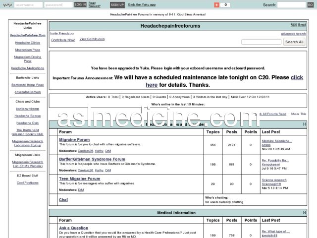The height and width of the screenshot is (238, 317).
Task: Click Teen Migraine Forum moderator DrM
Action: coord(81,190)
